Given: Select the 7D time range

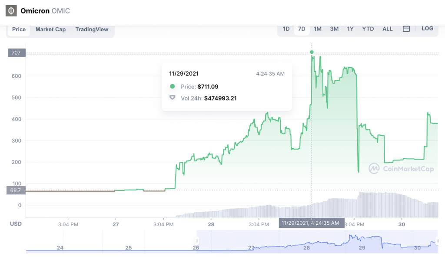Looking at the screenshot, I should click(302, 29).
